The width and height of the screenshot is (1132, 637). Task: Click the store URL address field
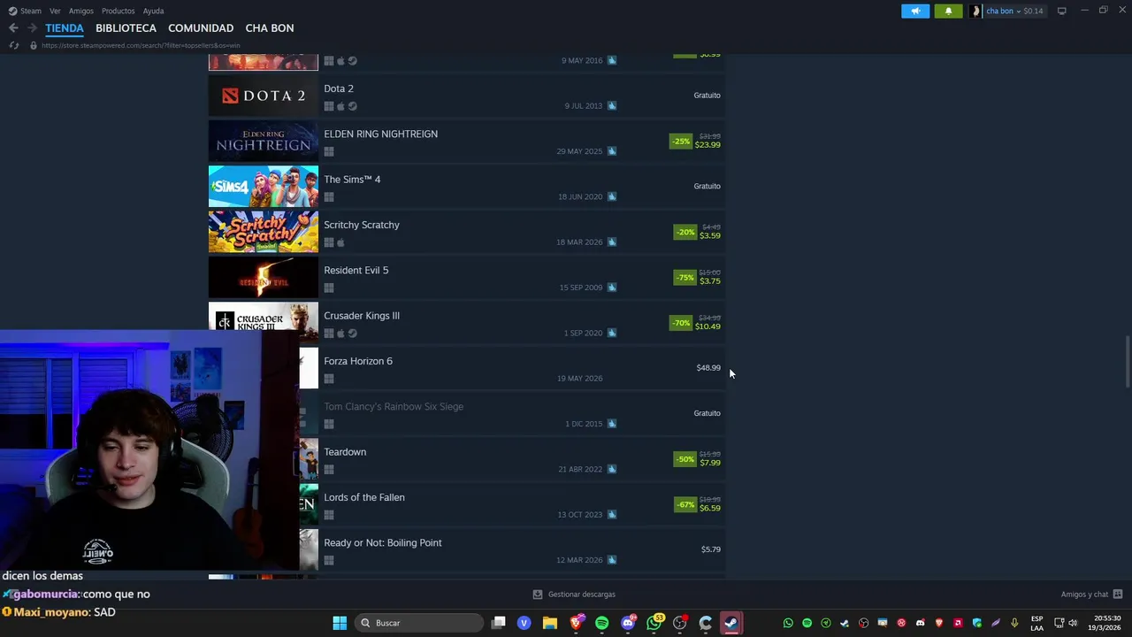point(141,45)
